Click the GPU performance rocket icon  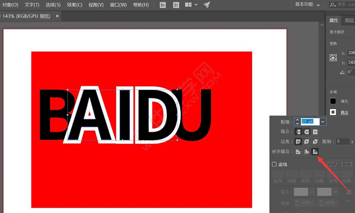[207, 4]
